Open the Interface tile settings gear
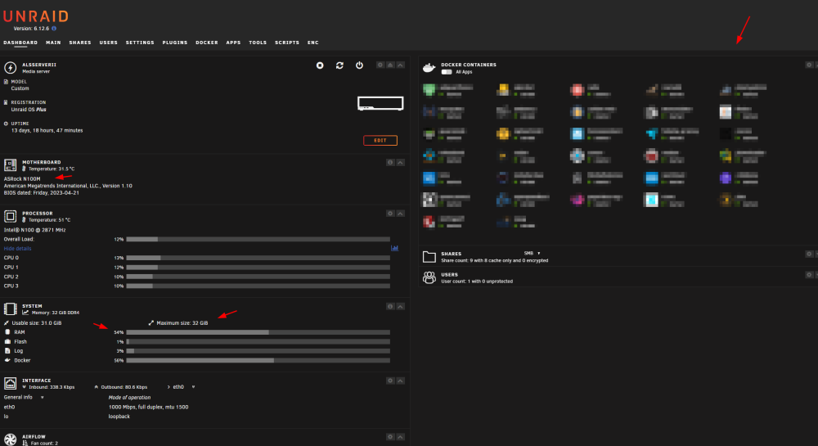 pyautogui.click(x=390, y=381)
